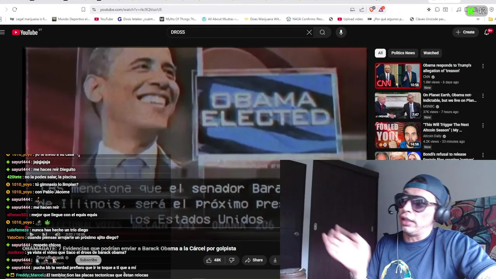Dislike the video with thumbs down
The width and height of the screenshot is (496, 279).
click(x=231, y=260)
